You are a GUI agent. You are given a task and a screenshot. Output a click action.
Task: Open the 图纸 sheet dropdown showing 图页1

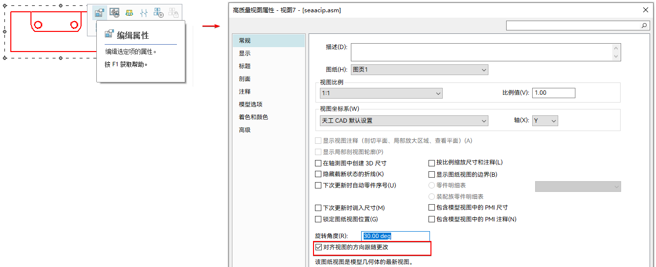[x=419, y=70]
